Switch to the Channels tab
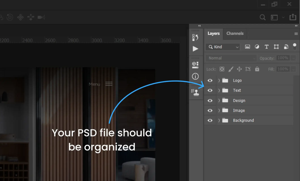 pyautogui.click(x=235, y=33)
